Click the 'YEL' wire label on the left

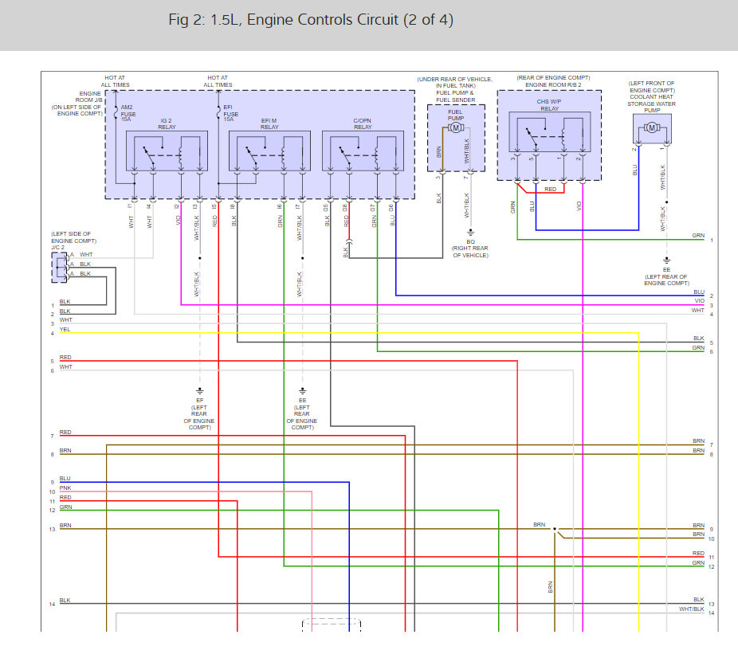65,329
